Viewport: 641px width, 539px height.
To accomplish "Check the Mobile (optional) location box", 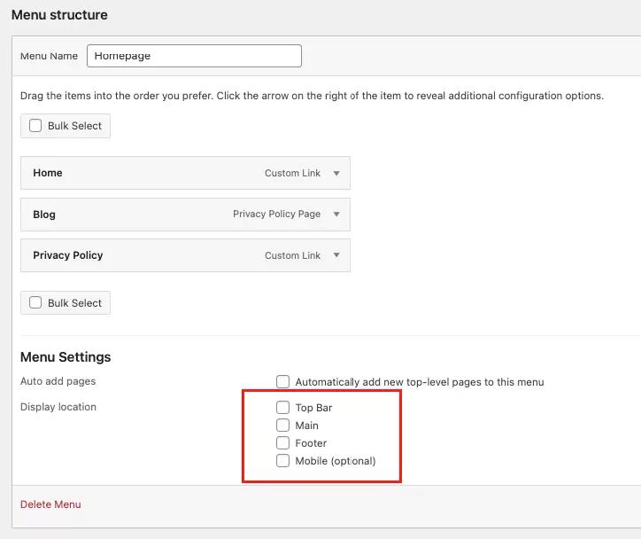I will point(282,461).
